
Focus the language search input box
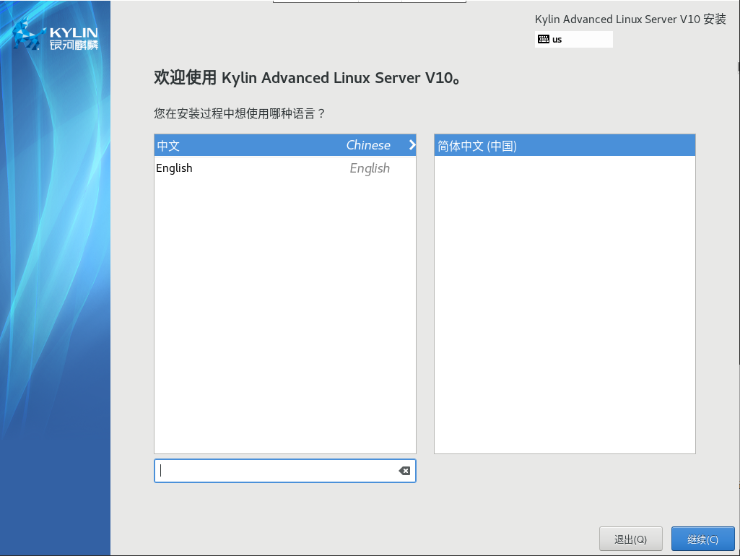click(274, 471)
